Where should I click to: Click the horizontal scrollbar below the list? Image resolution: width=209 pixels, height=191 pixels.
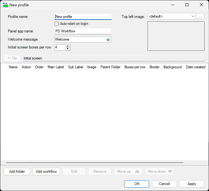point(95,163)
